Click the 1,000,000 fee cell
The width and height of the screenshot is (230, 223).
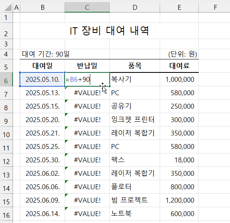coord(179,79)
